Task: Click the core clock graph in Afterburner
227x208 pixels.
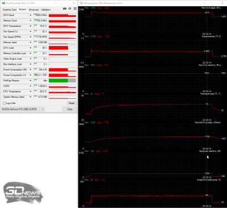Action: (x=153, y=22)
